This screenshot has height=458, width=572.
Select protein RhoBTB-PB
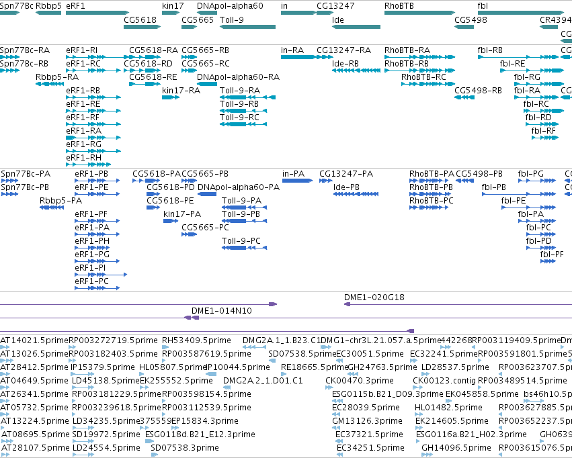[430, 194]
